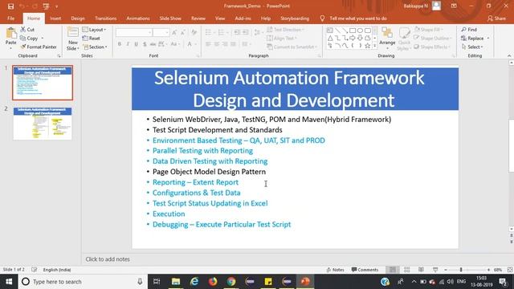Open Shape Outline color options
Viewport: 514px width, 289px height.
tap(433, 39)
